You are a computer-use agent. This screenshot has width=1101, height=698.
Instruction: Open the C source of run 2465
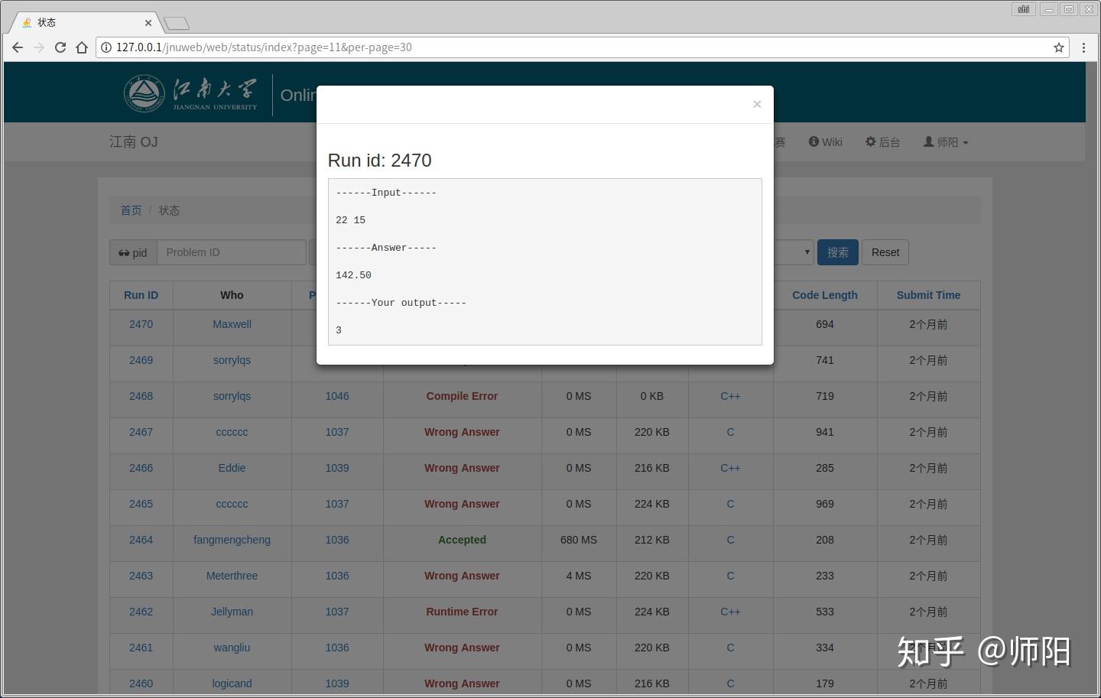pyautogui.click(x=730, y=504)
